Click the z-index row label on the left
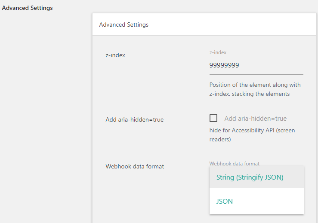The width and height of the screenshot is (318, 223). (115, 55)
